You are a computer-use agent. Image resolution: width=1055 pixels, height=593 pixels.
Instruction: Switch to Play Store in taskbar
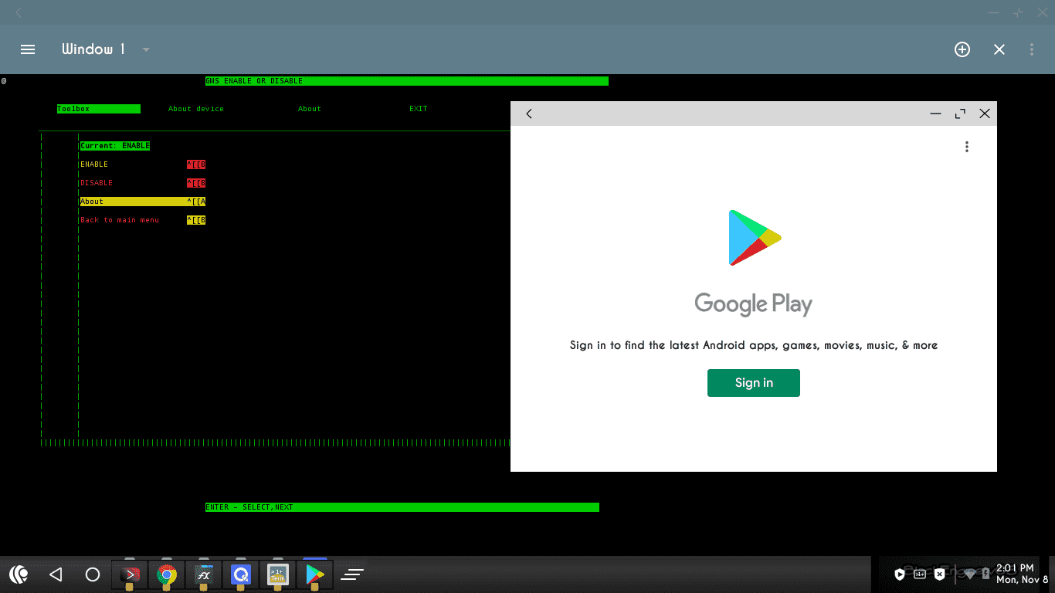[315, 574]
